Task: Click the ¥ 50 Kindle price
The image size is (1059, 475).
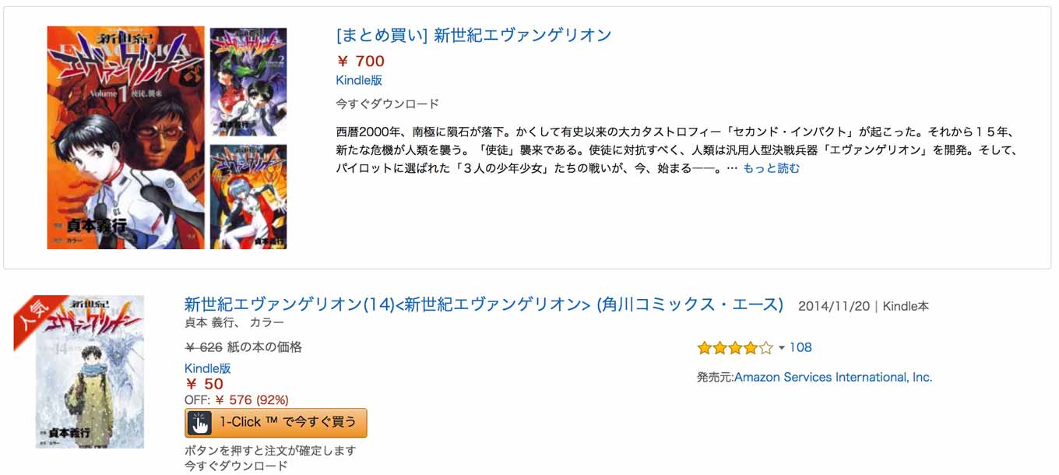Action: pos(204,384)
